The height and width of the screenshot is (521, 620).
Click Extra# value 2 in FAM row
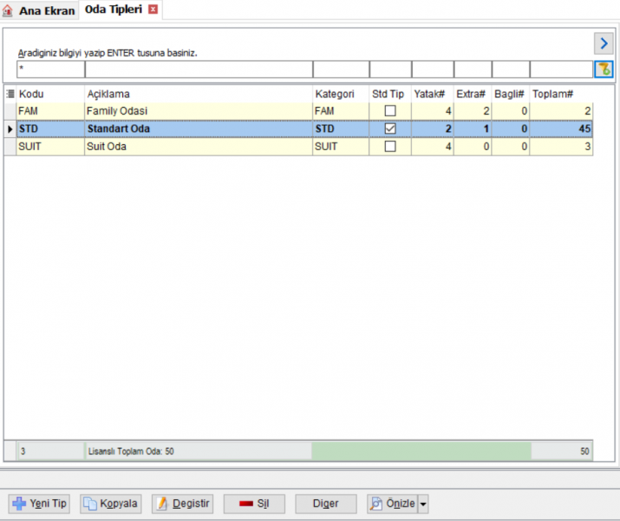tap(473, 111)
